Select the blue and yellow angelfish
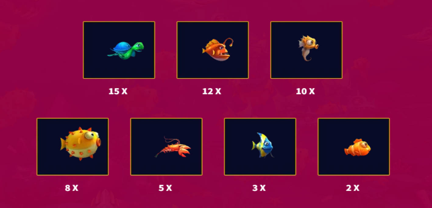 263,145
